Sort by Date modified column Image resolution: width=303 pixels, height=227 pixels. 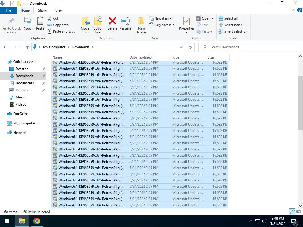[149, 57]
